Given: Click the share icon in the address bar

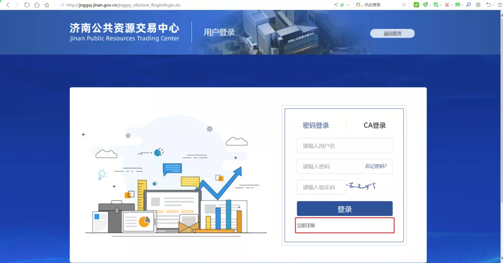Looking at the screenshot, I should 336,5.
